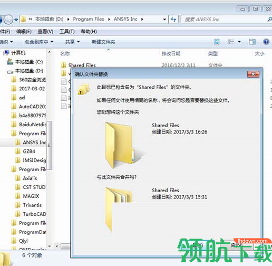Click the destination Shared Files folder thumbnail
The height and width of the screenshot is (266, 272).
click(x=119, y=210)
